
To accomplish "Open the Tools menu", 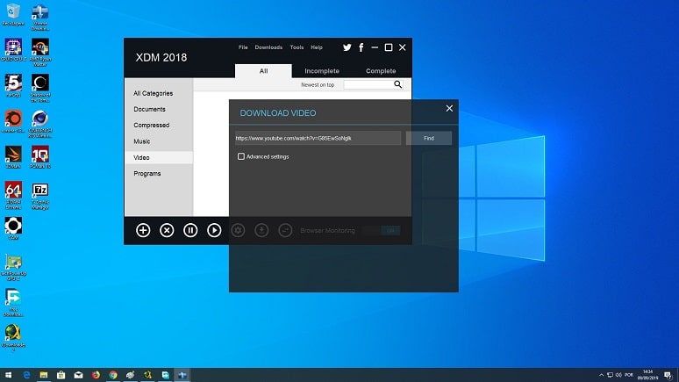I will [x=297, y=47].
